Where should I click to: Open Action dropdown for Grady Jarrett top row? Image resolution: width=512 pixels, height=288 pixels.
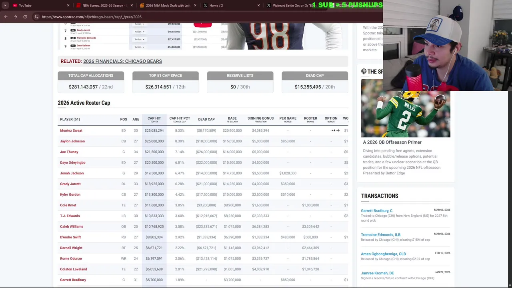click(139, 32)
